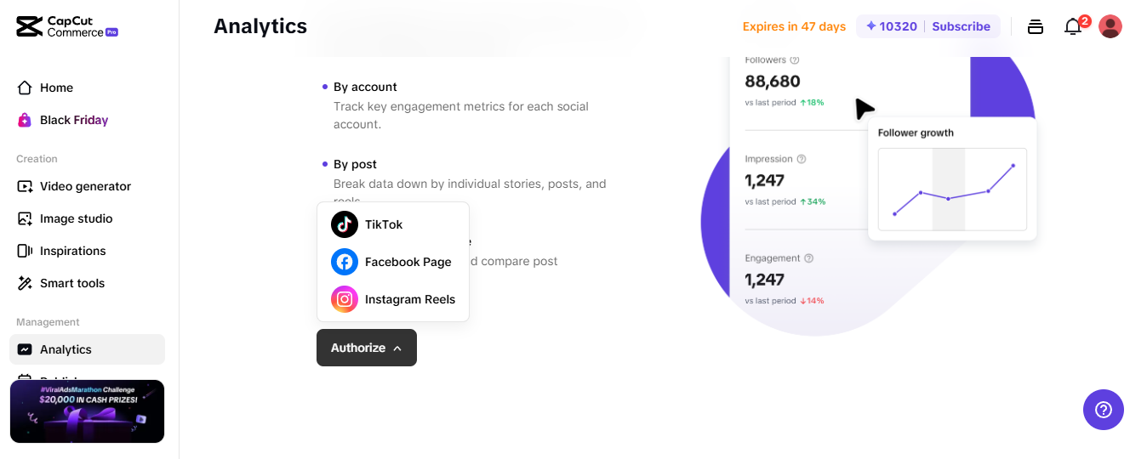
Task: Click the Instagram Reels icon
Action: (345, 299)
